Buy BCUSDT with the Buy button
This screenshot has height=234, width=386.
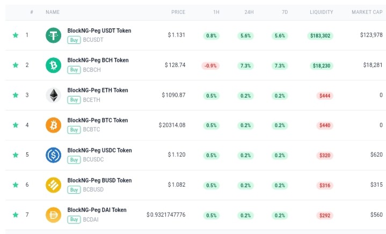(x=74, y=40)
